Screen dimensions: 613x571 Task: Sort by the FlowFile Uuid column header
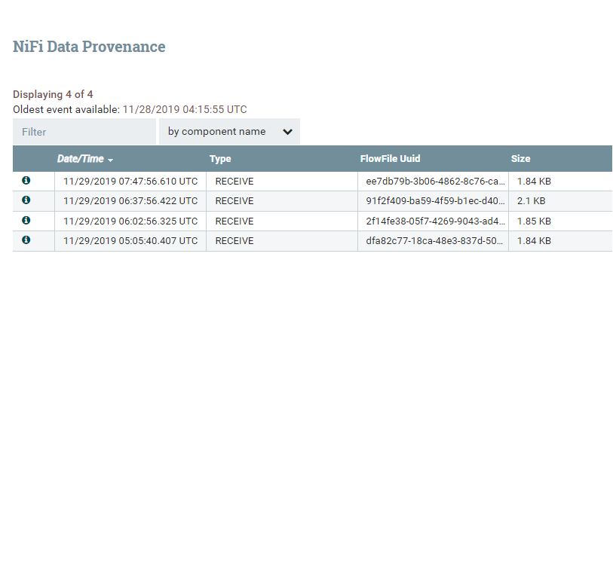[390, 158]
